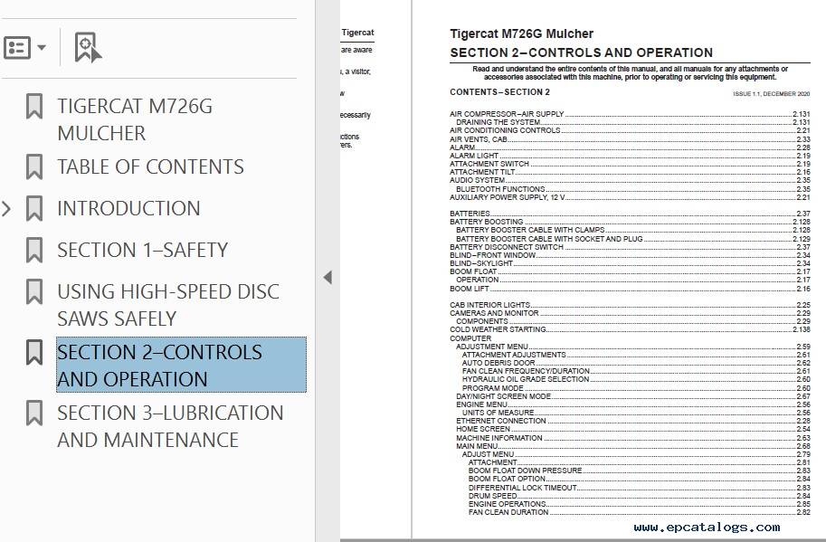The width and height of the screenshot is (826, 542).
Task: Collapse the bookmarks panel with the arrow
Action: tap(328, 278)
